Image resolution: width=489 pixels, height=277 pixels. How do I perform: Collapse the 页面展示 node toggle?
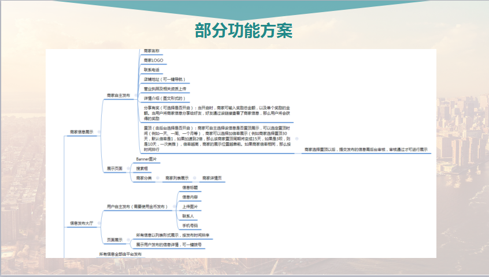coord(128,239)
